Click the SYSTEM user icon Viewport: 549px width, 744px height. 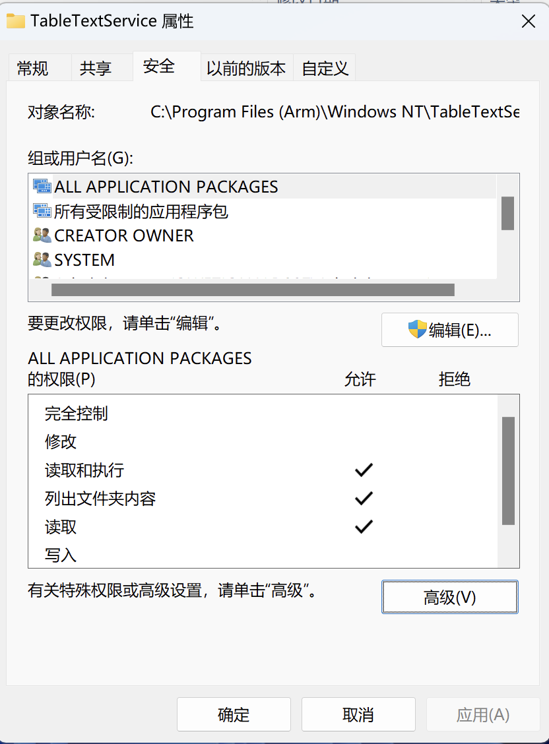point(42,259)
